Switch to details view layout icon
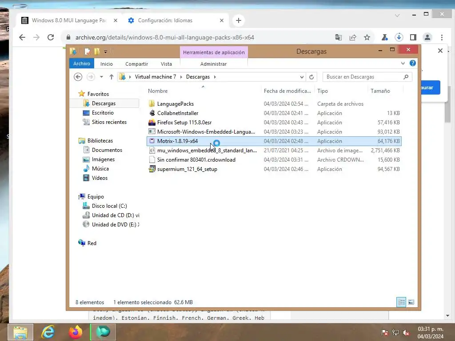The image size is (455, 341). point(401,302)
